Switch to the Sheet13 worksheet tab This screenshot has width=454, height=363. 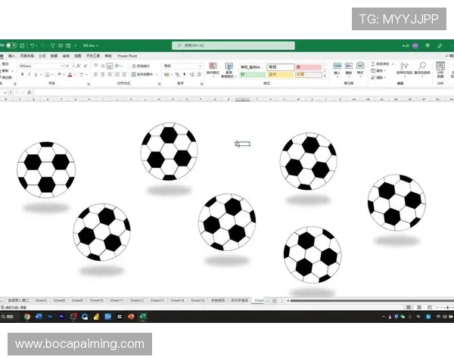click(157, 300)
